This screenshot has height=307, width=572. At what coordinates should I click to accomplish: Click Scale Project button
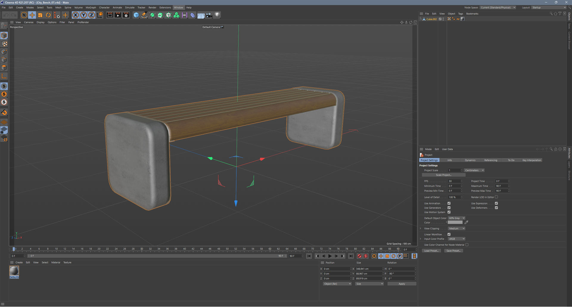444,175
